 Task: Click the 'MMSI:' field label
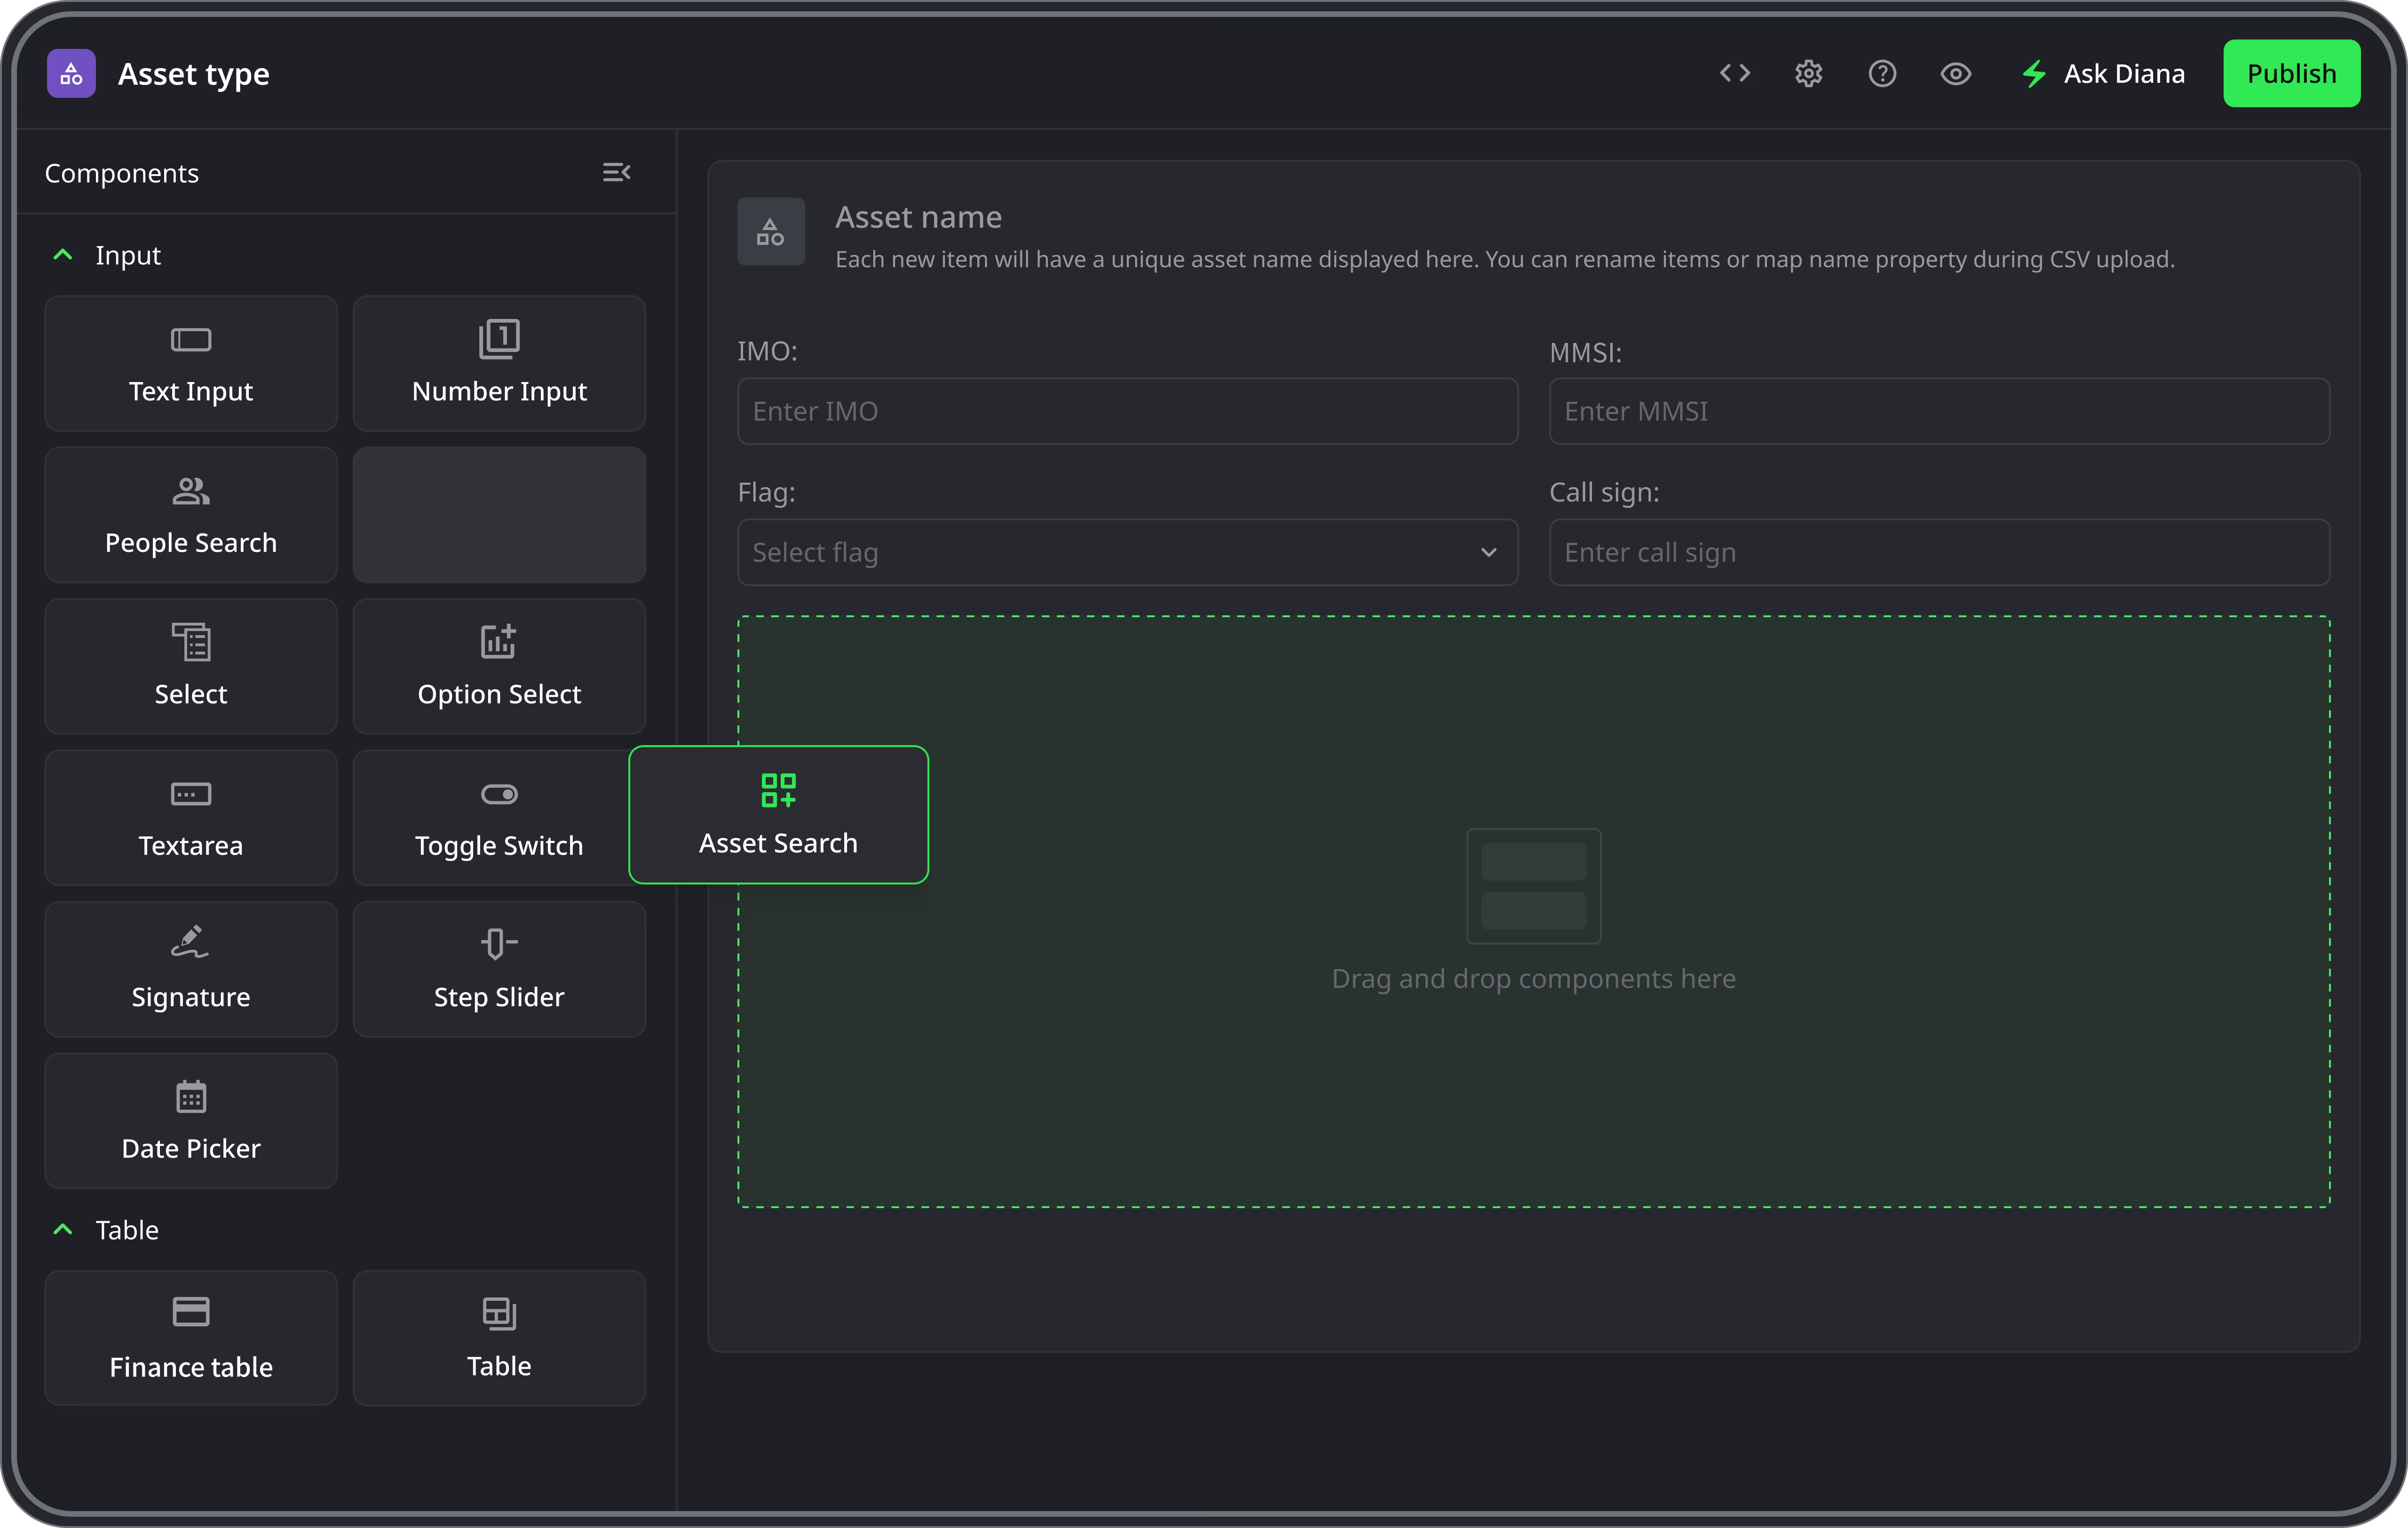click(1585, 352)
